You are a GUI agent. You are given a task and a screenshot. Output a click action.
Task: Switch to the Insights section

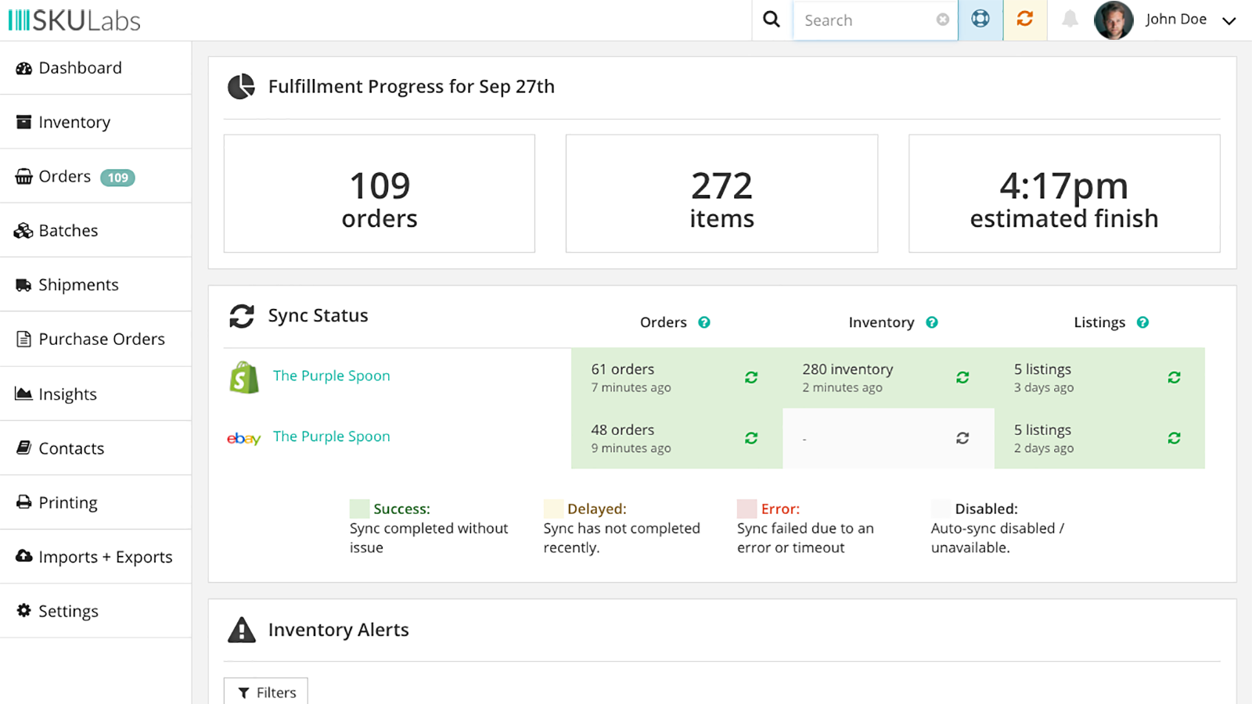coord(67,393)
